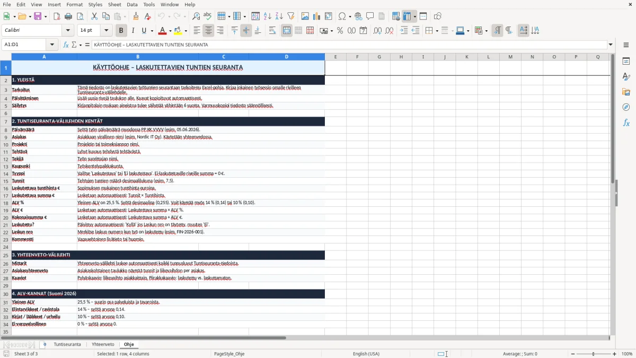
Task: Click Sort Ascending icon
Action: coord(268,16)
